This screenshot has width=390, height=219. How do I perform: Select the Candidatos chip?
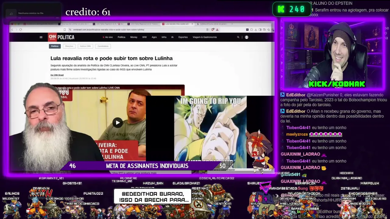(x=103, y=46)
